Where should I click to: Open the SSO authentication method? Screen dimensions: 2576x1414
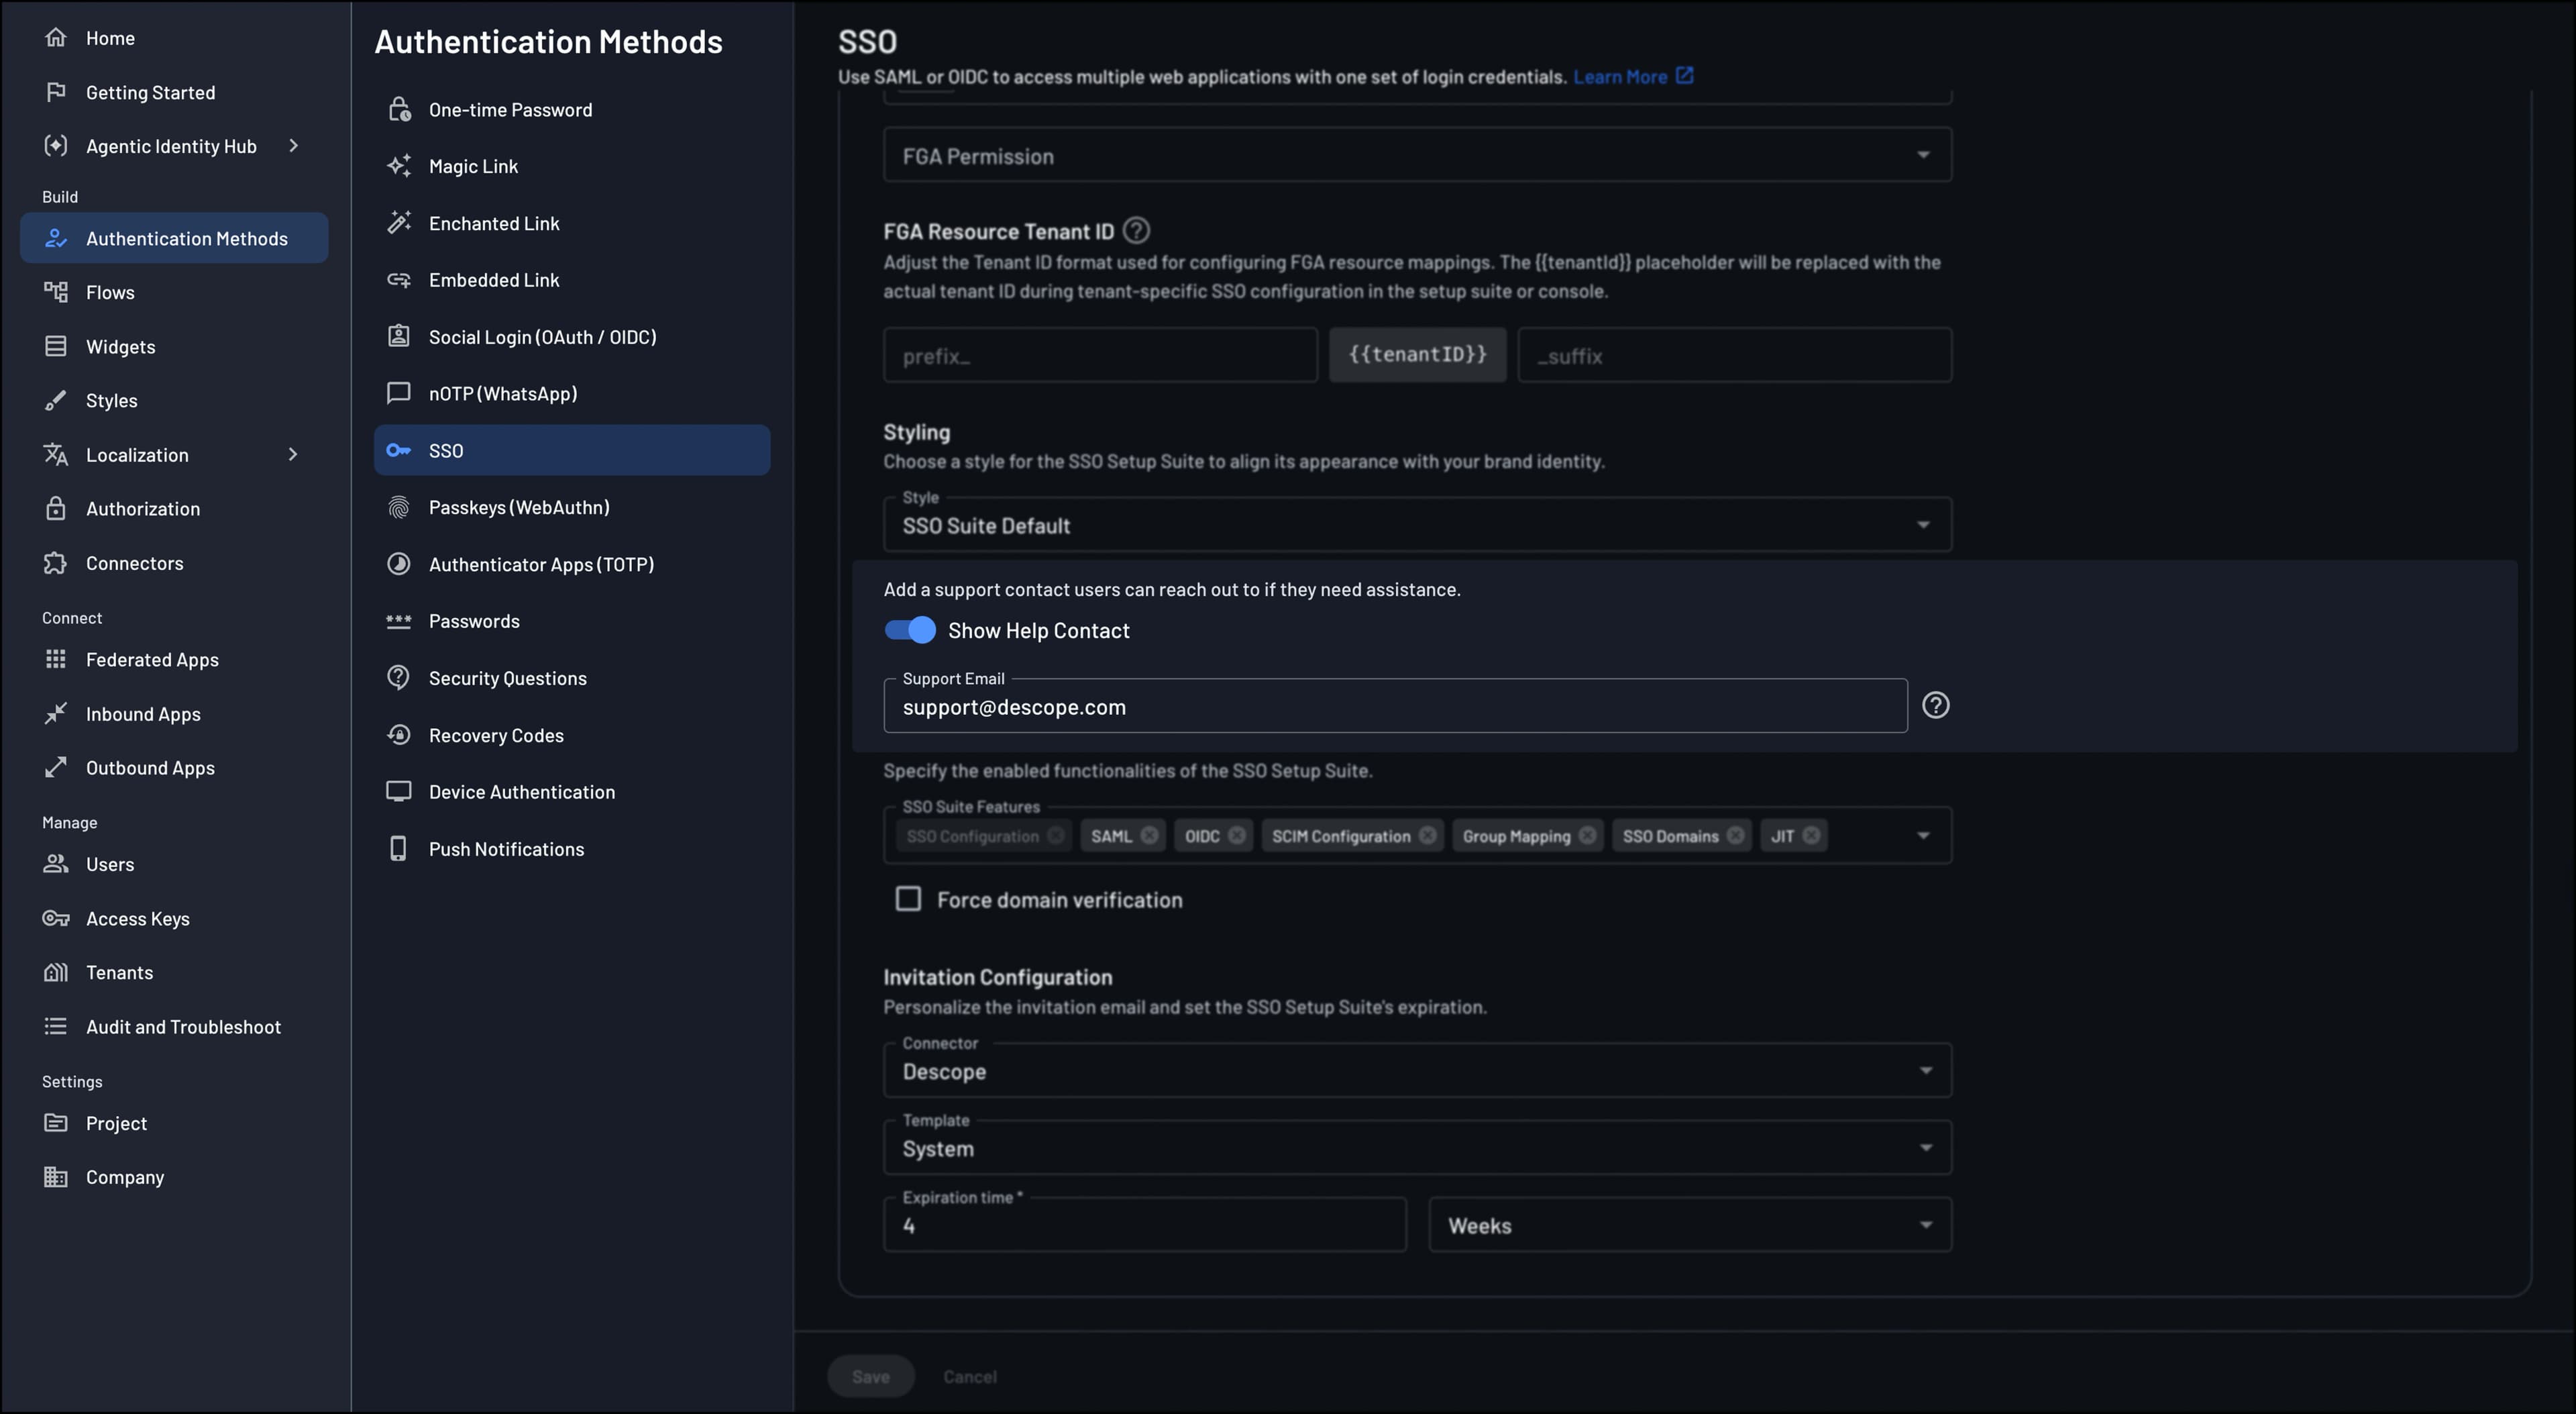pos(572,450)
